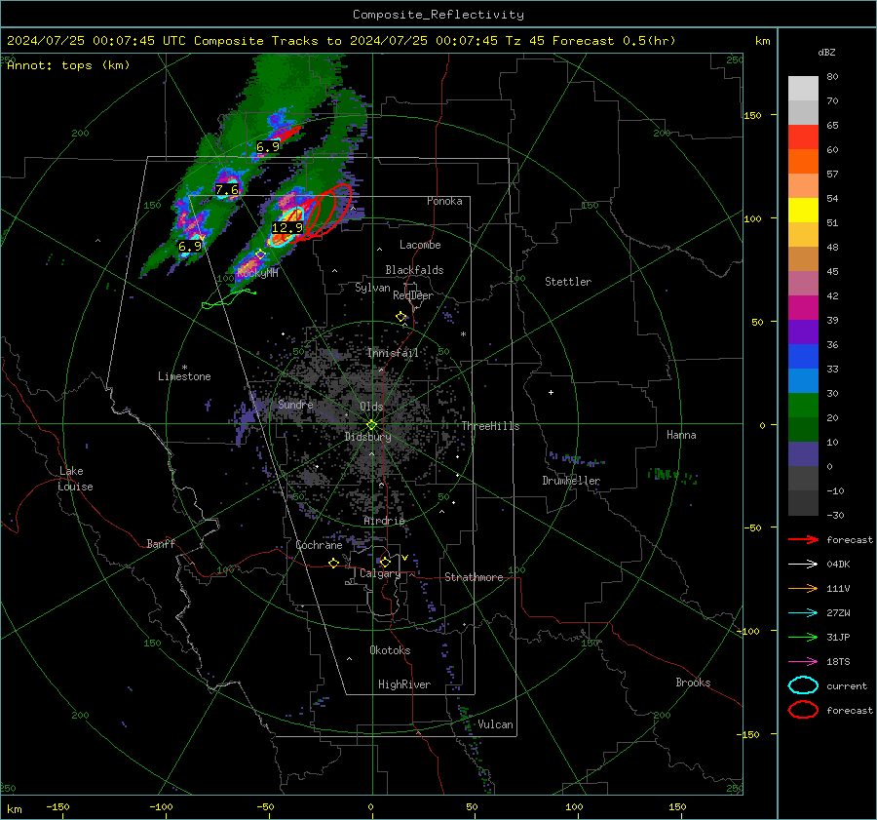Click the ThreeHills town label
Image resolution: width=877 pixels, height=820 pixels.
click(490, 426)
